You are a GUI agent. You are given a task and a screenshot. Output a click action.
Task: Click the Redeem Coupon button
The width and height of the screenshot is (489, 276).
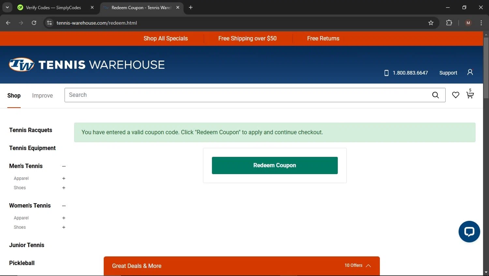[274, 165]
